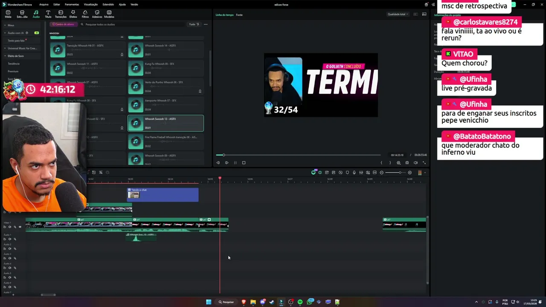The width and height of the screenshot is (546, 307).
Task: Zoom in the timeline with plus
Action: (409, 172)
